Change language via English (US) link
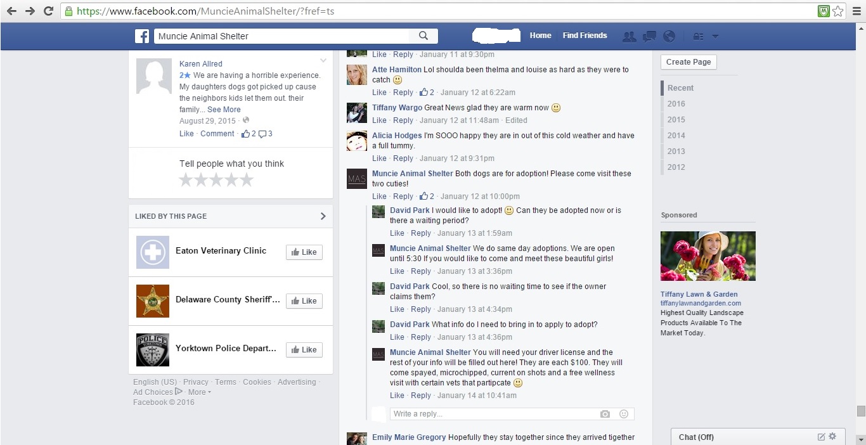The image size is (866, 445). pyautogui.click(x=155, y=382)
